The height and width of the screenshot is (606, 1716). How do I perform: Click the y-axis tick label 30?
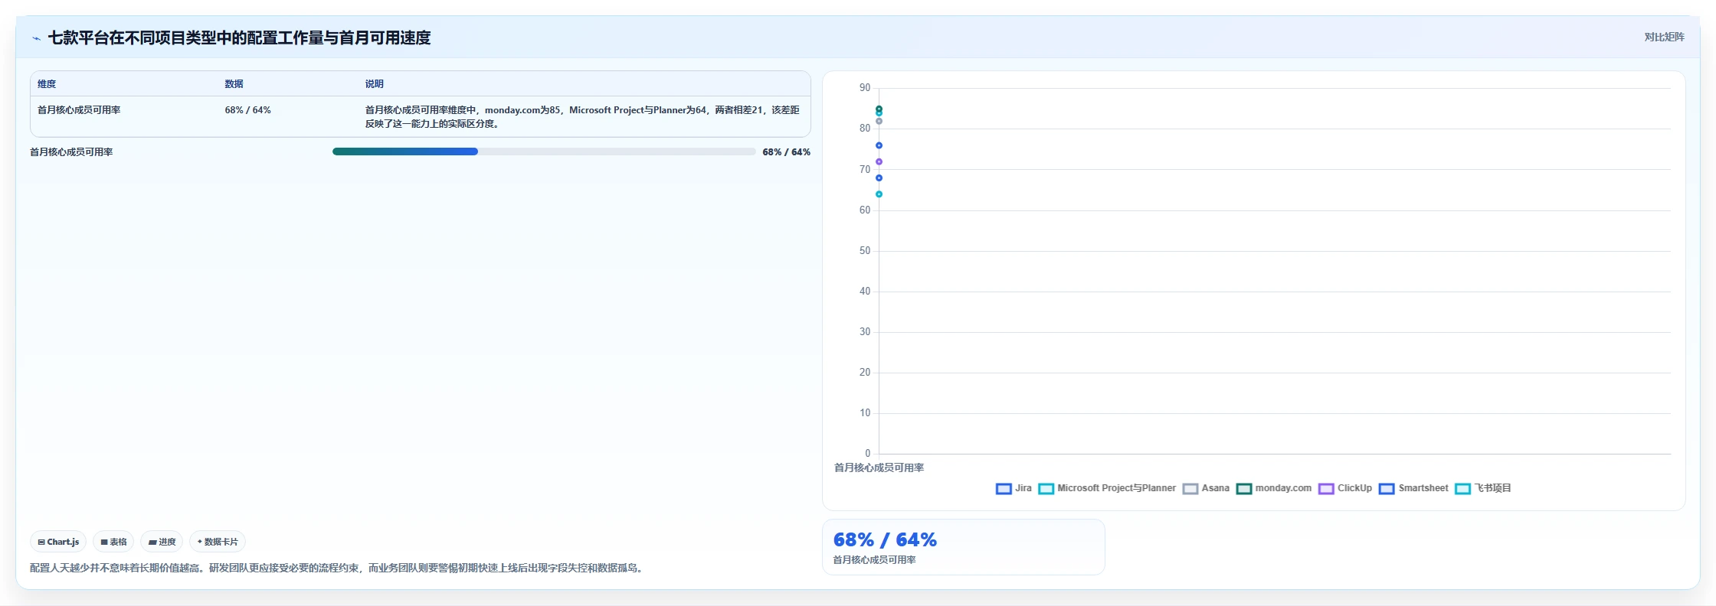(x=865, y=332)
